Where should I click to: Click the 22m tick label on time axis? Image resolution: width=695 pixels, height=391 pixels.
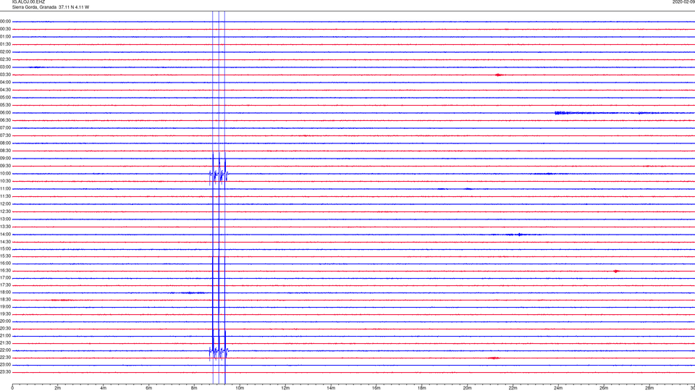513,388
